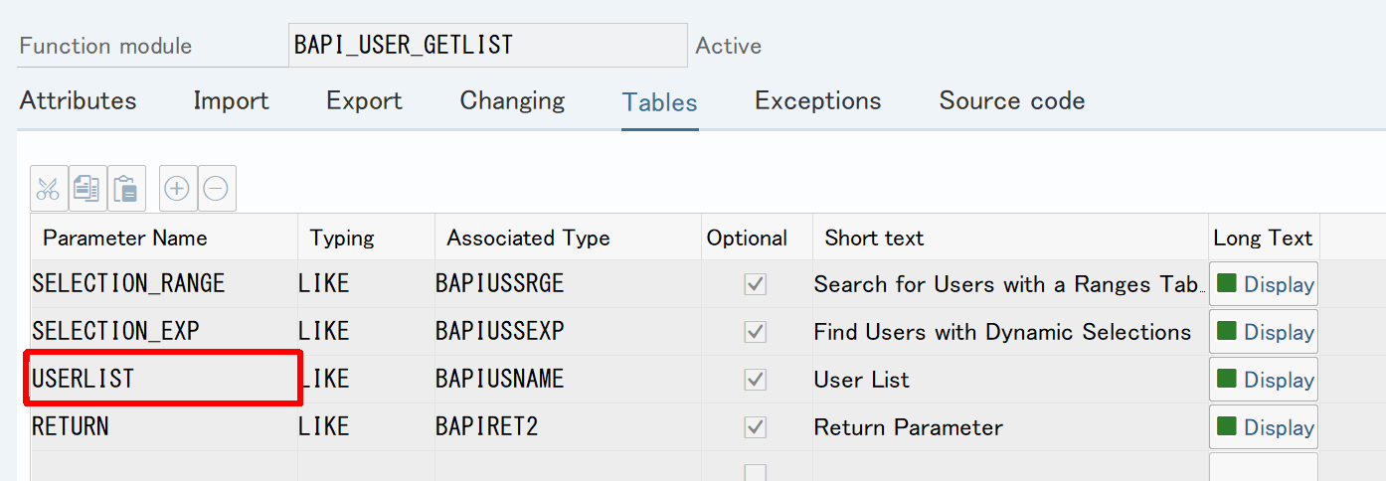Click the Delete Row minus icon
The width and height of the screenshot is (1386, 481).
pyautogui.click(x=217, y=189)
